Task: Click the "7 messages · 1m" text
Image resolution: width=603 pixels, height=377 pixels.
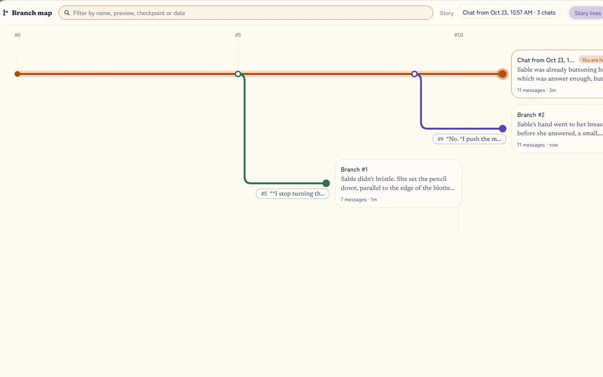Action: click(359, 200)
